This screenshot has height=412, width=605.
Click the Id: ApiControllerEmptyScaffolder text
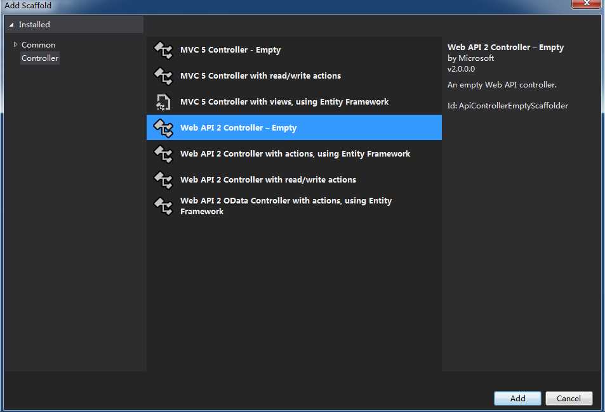tap(507, 106)
